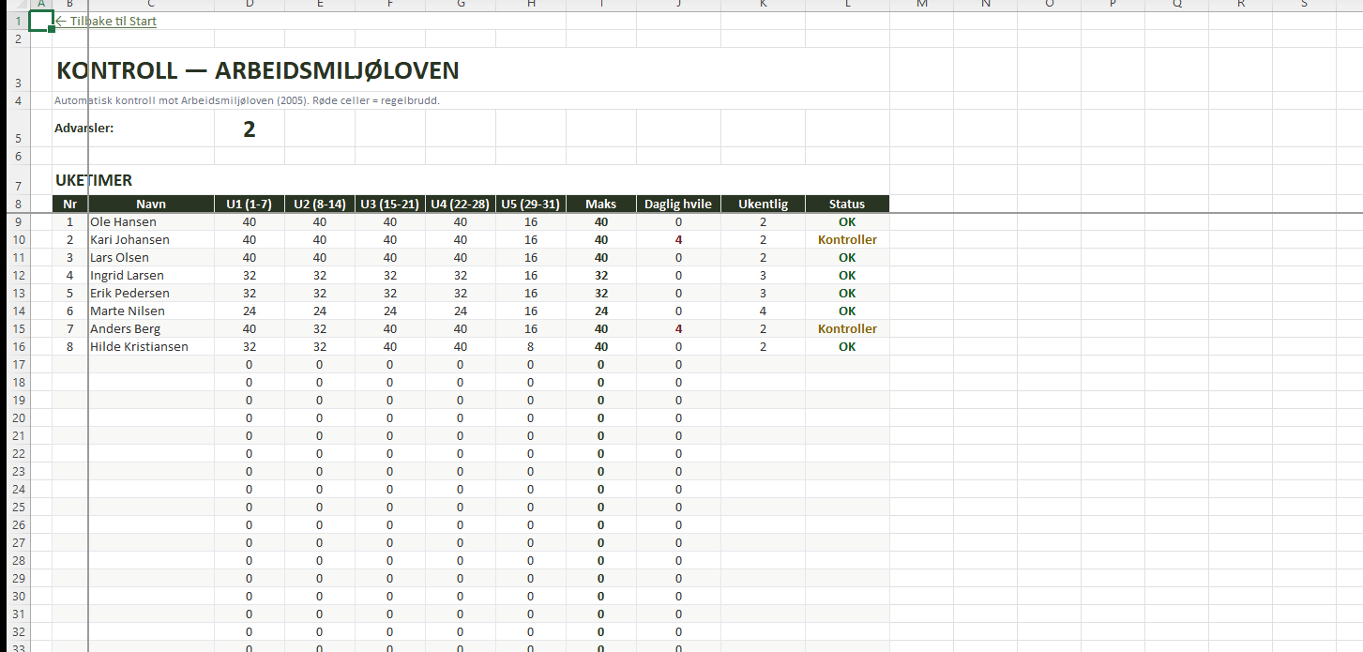Click Kari Johansen's red Daglig hvile value
Image resolution: width=1363 pixels, height=652 pixels.
click(x=677, y=239)
